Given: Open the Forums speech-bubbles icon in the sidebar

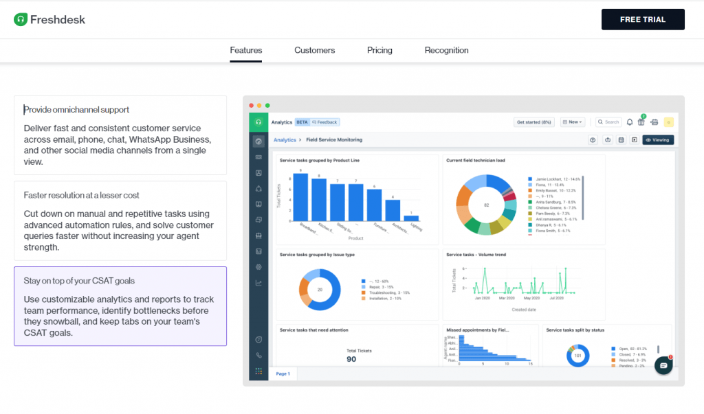Looking at the screenshot, I should pos(258,220).
